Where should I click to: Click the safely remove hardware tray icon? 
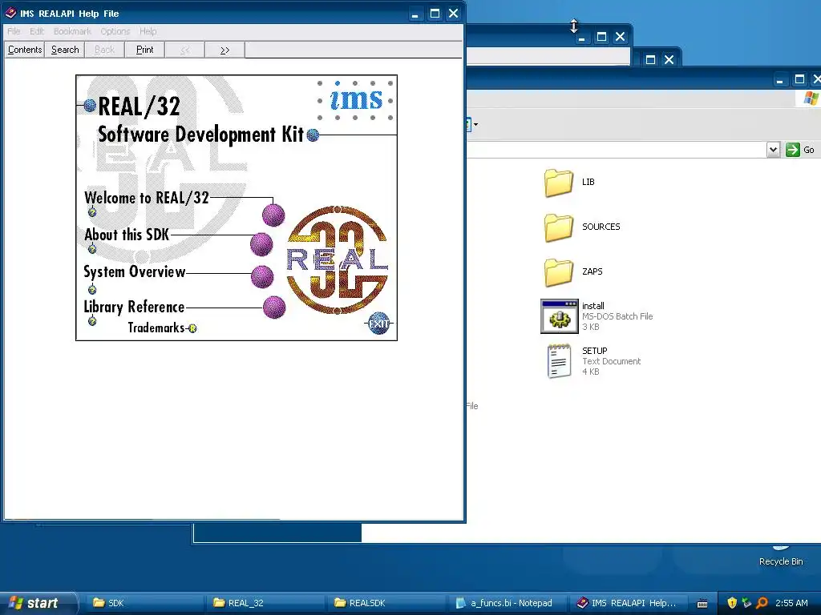click(746, 603)
